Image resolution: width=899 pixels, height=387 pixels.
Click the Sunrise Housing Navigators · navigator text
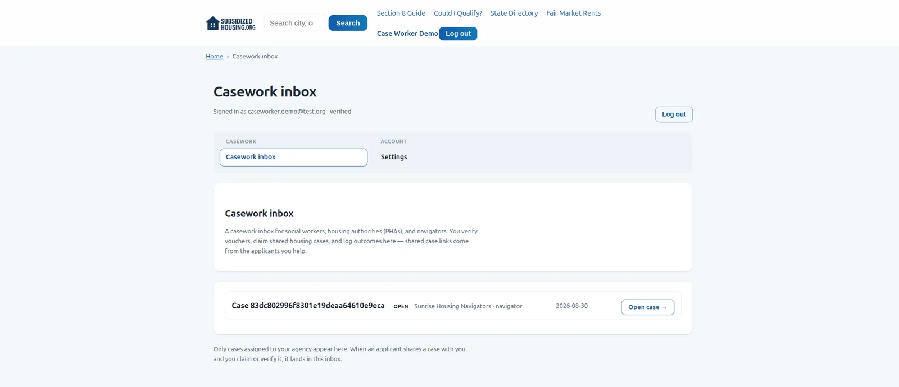coord(468,306)
